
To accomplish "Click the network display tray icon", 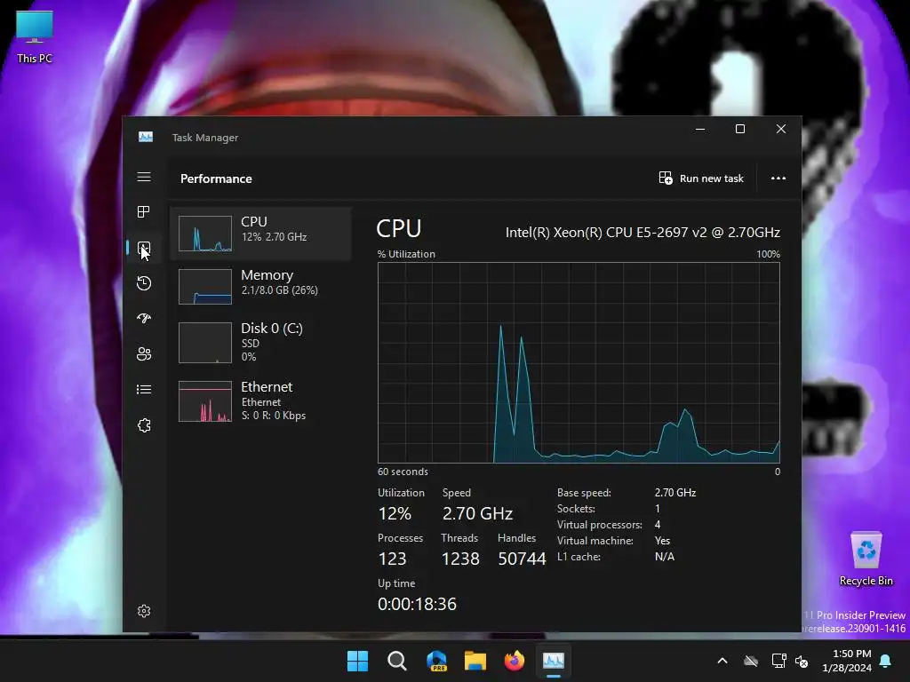I will pyautogui.click(x=778, y=661).
